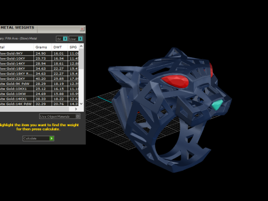Click the 16.01 DWT value
Image resolution: width=268 pixels, height=201 pixels.
(x=59, y=54)
